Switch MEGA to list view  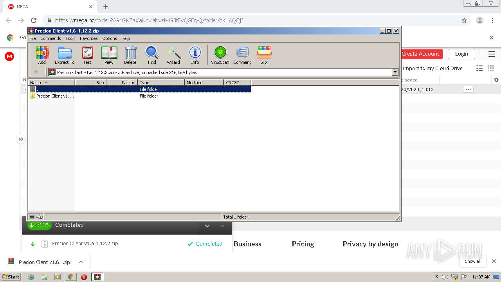click(479, 68)
